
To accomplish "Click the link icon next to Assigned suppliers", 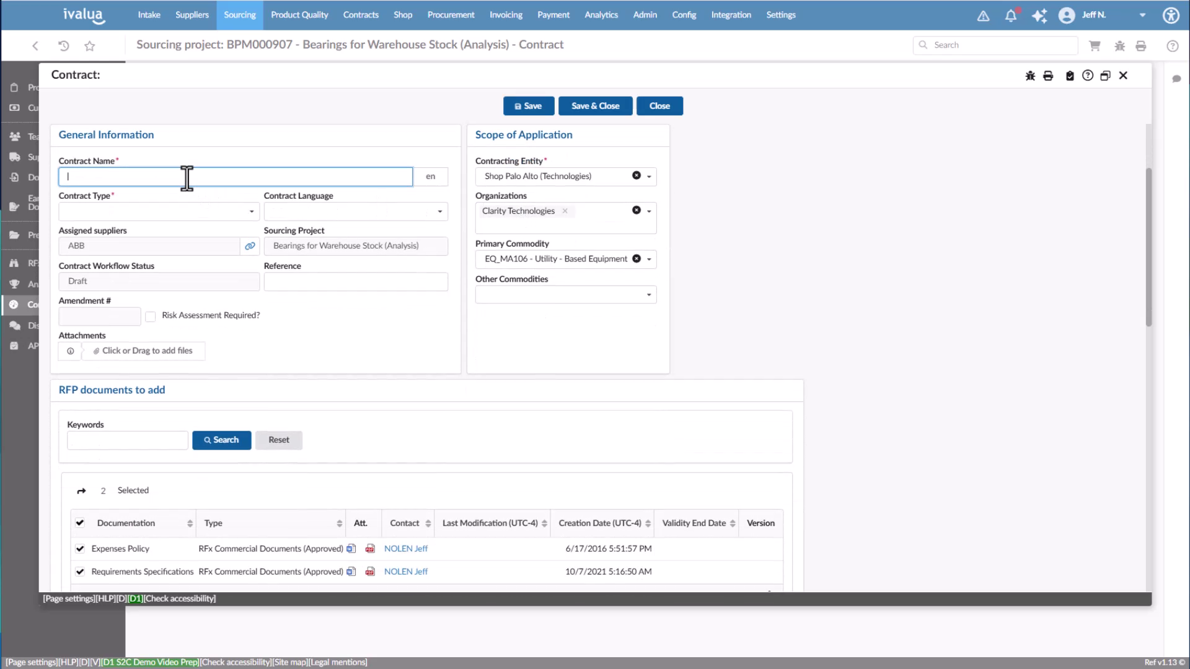I will (x=250, y=246).
